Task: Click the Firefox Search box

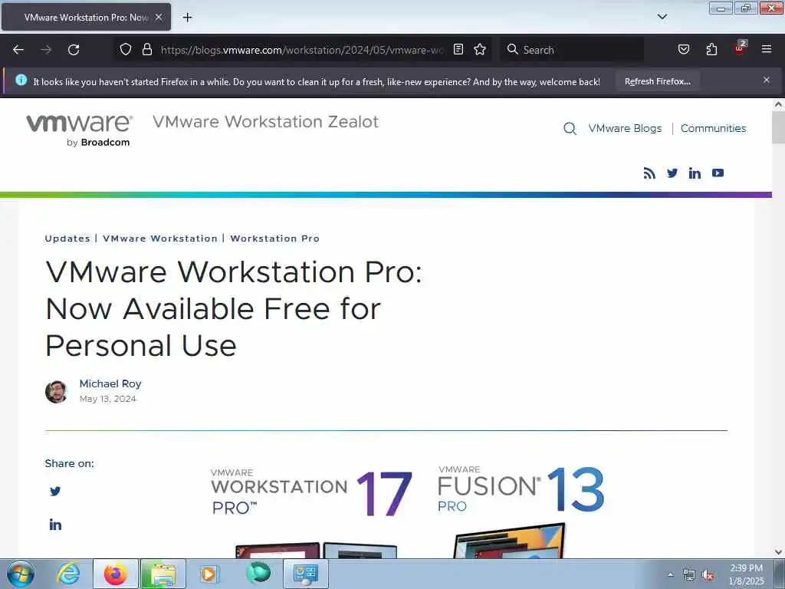Action: (x=572, y=50)
